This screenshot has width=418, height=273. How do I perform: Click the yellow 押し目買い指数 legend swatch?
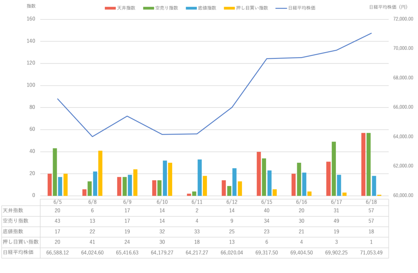pyautogui.click(x=229, y=8)
